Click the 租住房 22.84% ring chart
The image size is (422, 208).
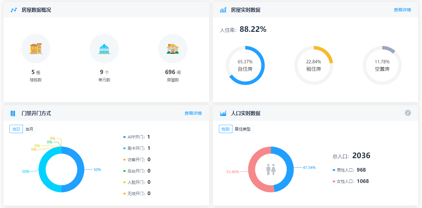point(314,65)
